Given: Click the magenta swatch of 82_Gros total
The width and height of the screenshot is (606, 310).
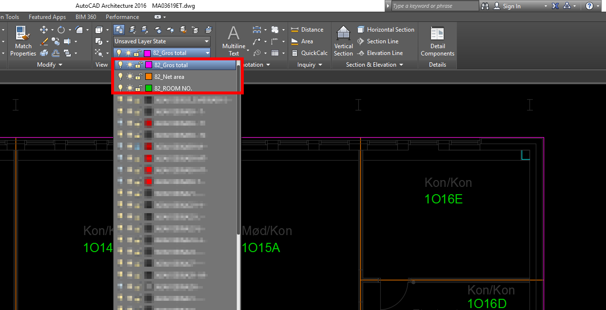Looking at the screenshot, I should click(x=149, y=65).
